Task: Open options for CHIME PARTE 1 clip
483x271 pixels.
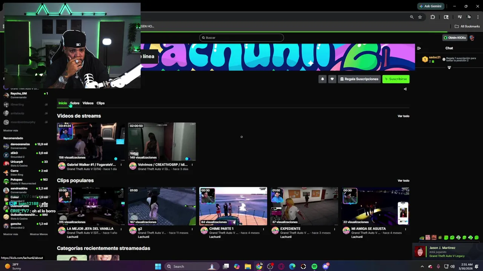Action: pyautogui.click(x=263, y=229)
